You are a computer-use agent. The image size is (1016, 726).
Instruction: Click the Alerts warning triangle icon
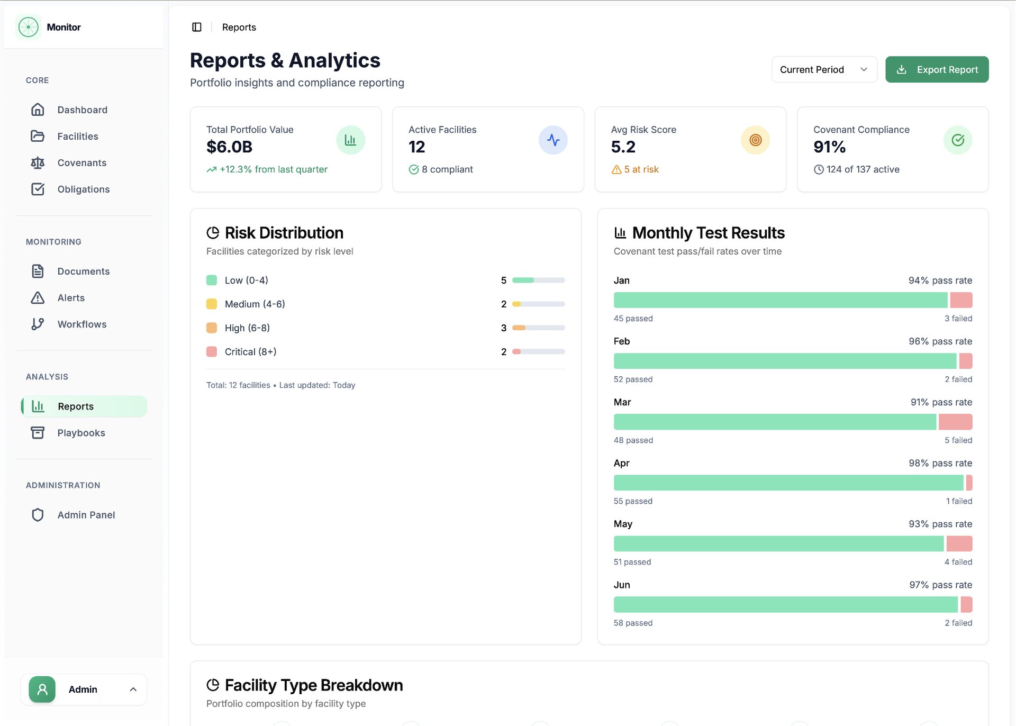38,297
